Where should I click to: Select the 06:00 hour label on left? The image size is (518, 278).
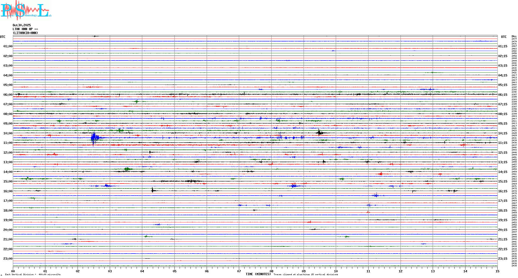8,95
